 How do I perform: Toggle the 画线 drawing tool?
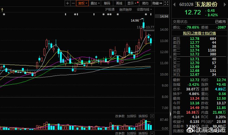(x=119, y=3)
